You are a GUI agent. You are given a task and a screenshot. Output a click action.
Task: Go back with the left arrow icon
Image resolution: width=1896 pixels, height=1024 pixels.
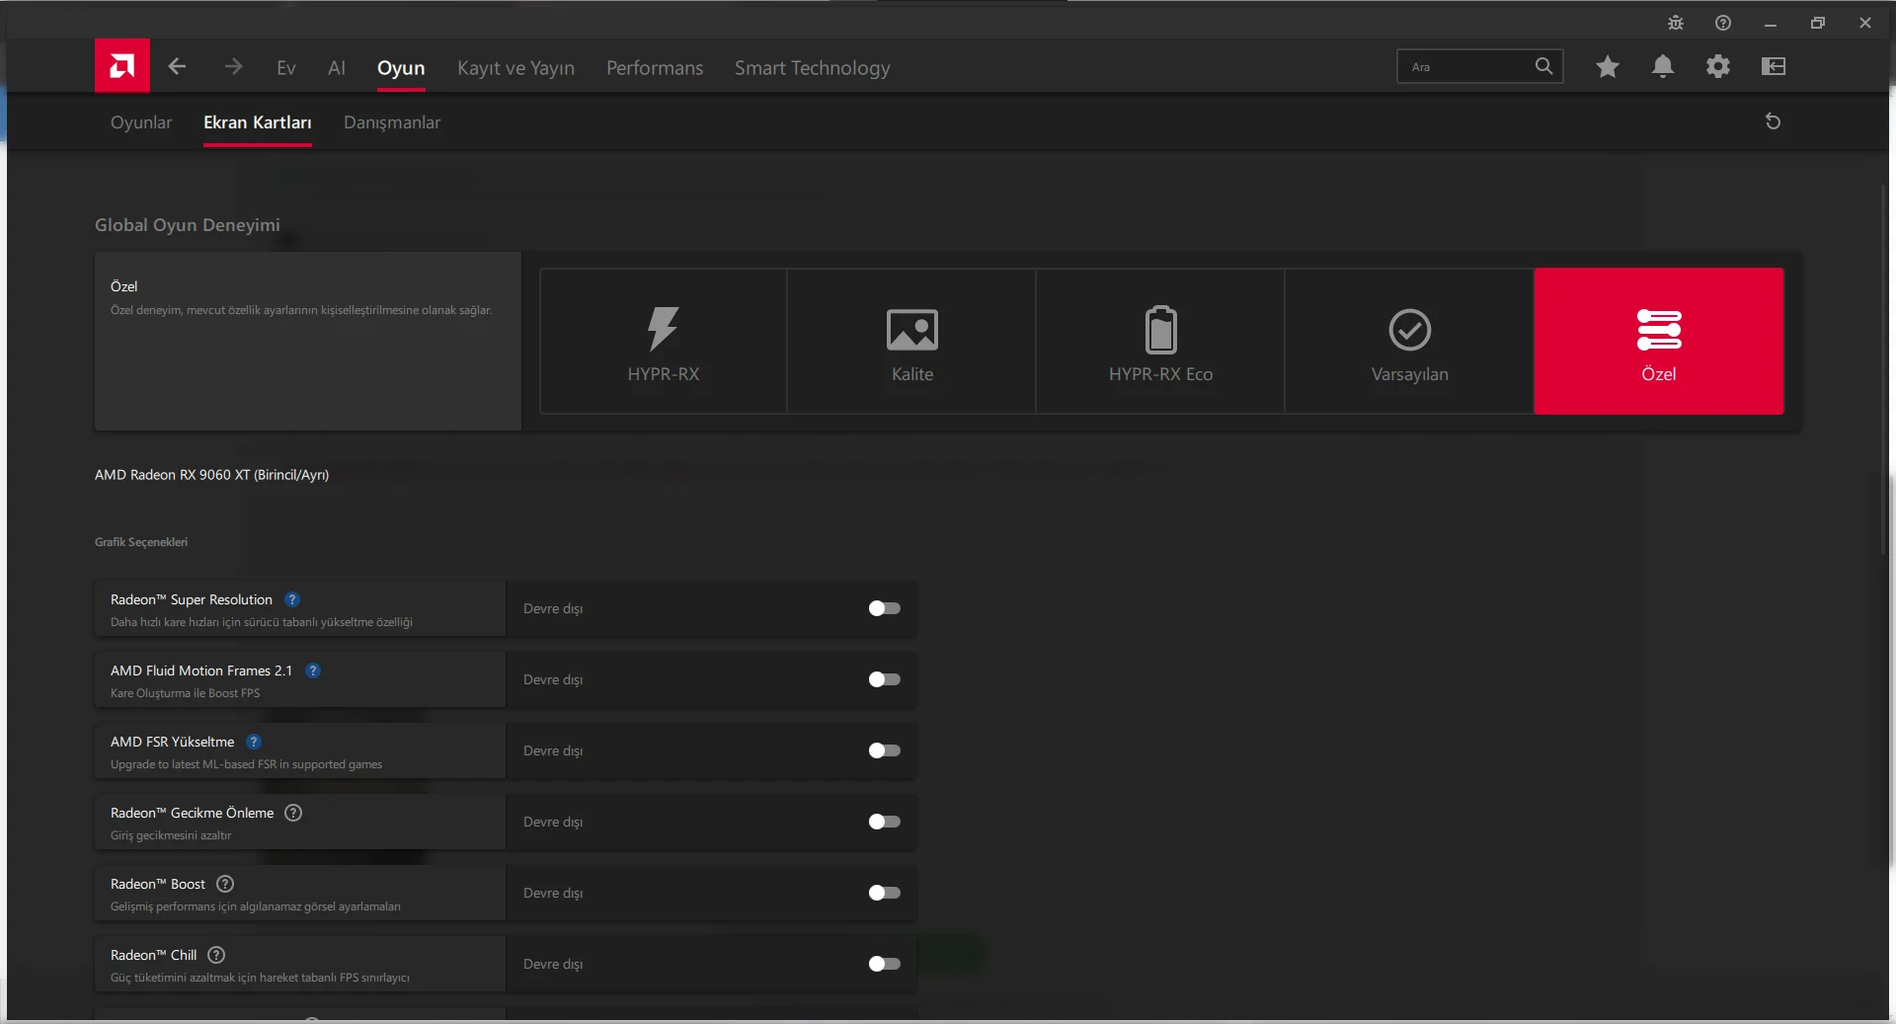pyautogui.click(x=178, y=66)
